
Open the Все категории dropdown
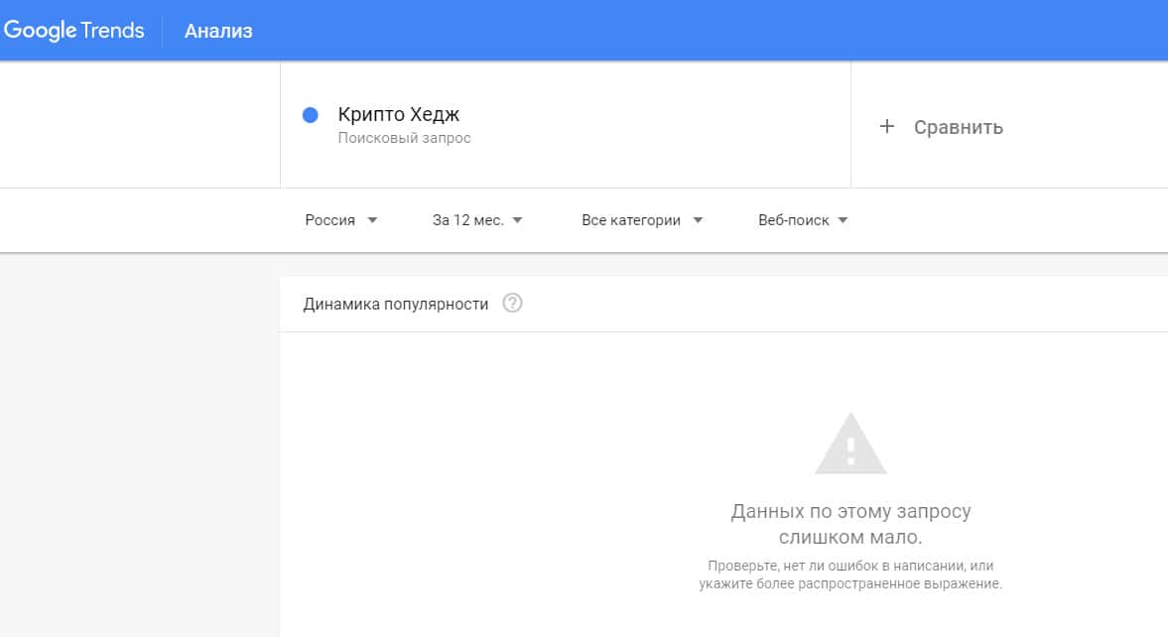tap(631, 220)
